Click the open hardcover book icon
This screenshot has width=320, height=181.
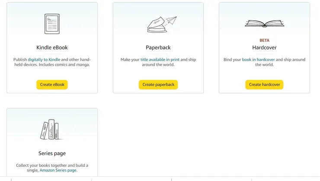pyautogui.click(x=264, y=23)
